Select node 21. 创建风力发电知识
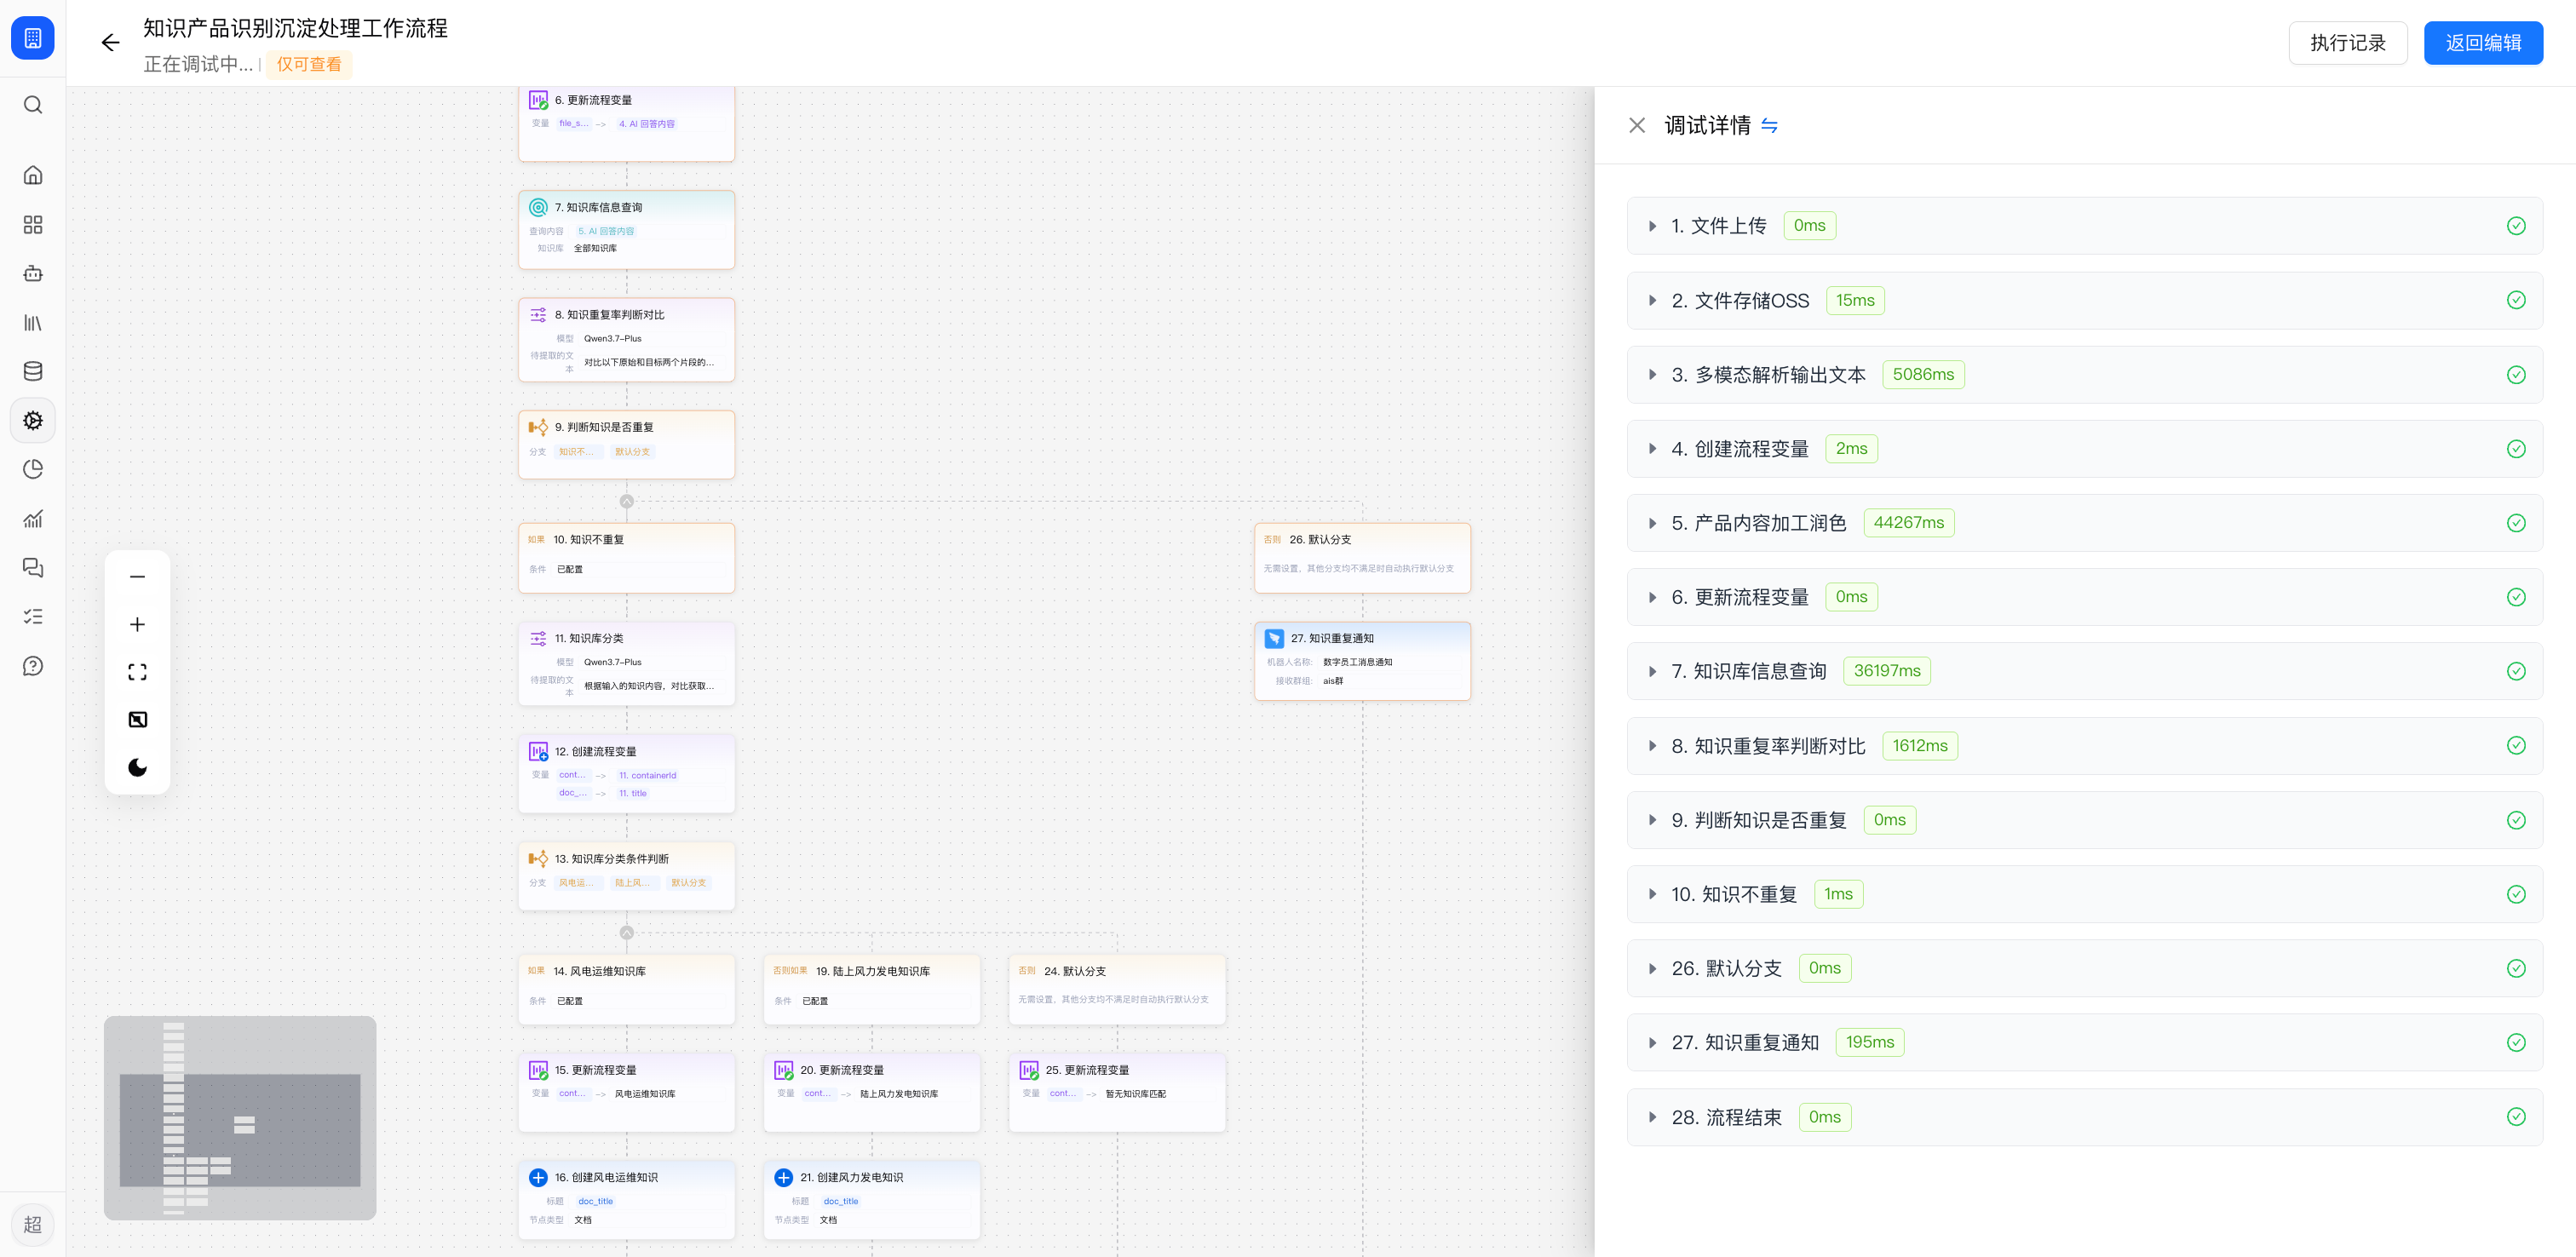 872,1198
